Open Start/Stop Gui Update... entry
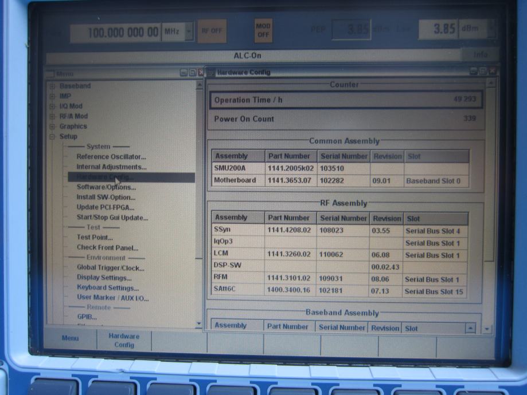The height and width of the screenshot is (395, 527). [112, 217]
